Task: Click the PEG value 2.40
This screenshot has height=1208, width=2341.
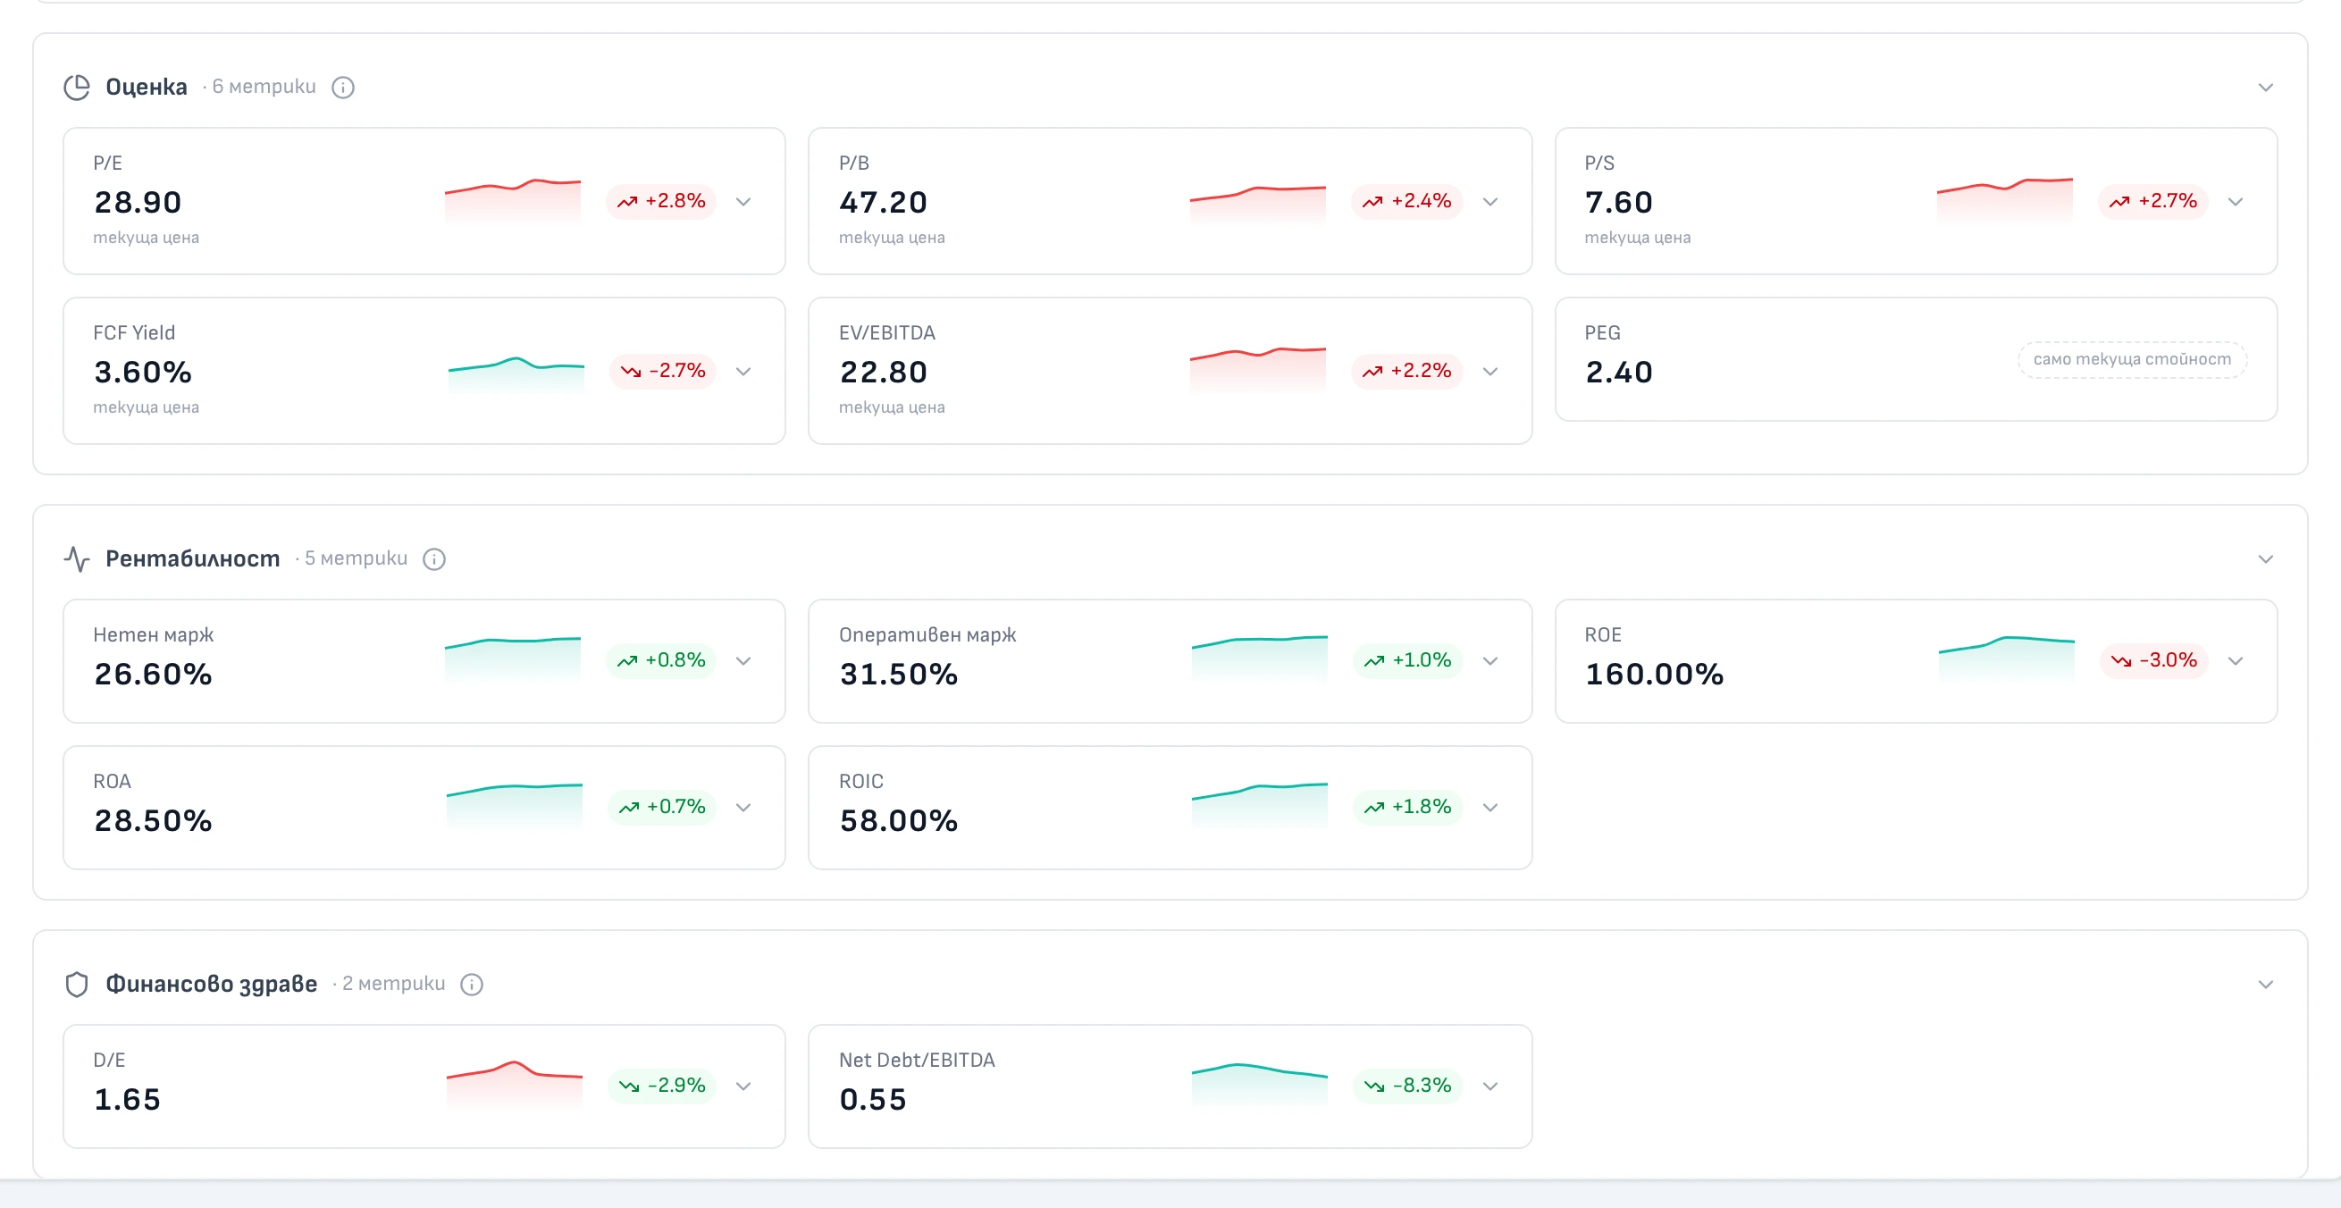Action: [x=1618, y=373]
